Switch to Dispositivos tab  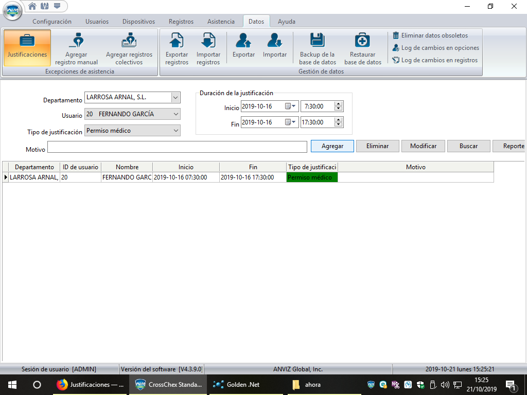[138, 22]
